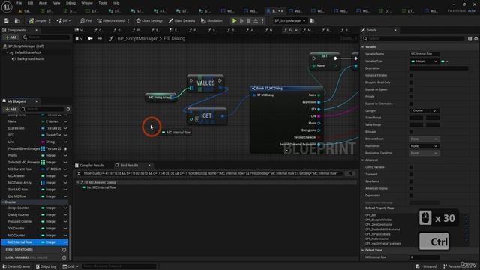Open Details panel settings gear
Viewport: 480px width, 270px height.
[x=476, y=38]
